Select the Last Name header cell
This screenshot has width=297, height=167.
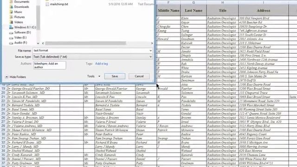194,11
